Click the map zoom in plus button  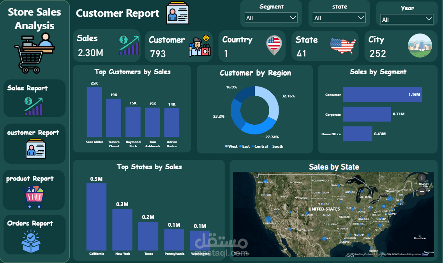[x=422, y=178]
